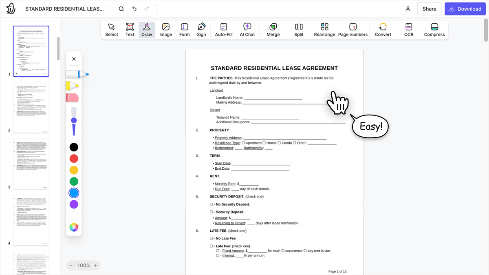This screenshot has width=489, height=275.
Task: Add Page numbers
Action: [x=353, y=30]
